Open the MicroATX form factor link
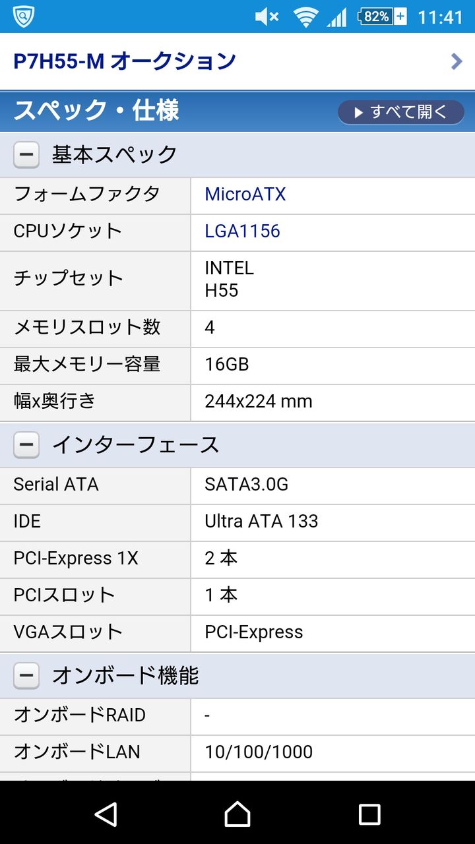Viewport: 475px width, 844px height. click(x=245, y=195)
